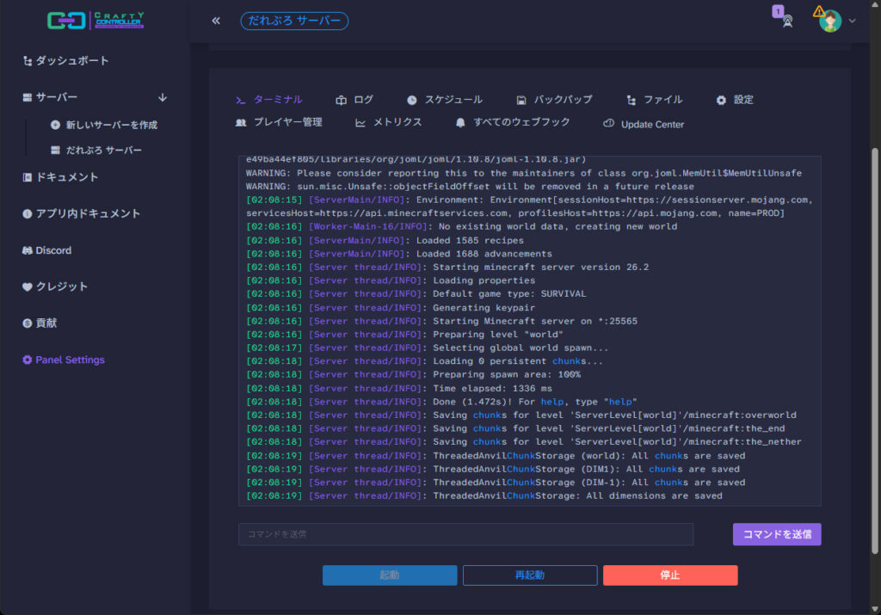The width and height of the screenshot is (881, 615).
Task: Click the ファイル tab tree icon
Action: [631, 100]
